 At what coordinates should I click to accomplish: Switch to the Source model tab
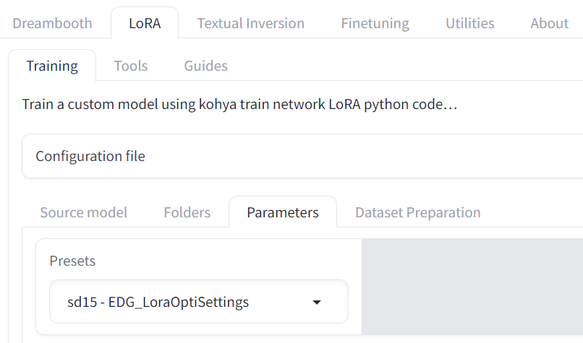[x=83, y=212]
